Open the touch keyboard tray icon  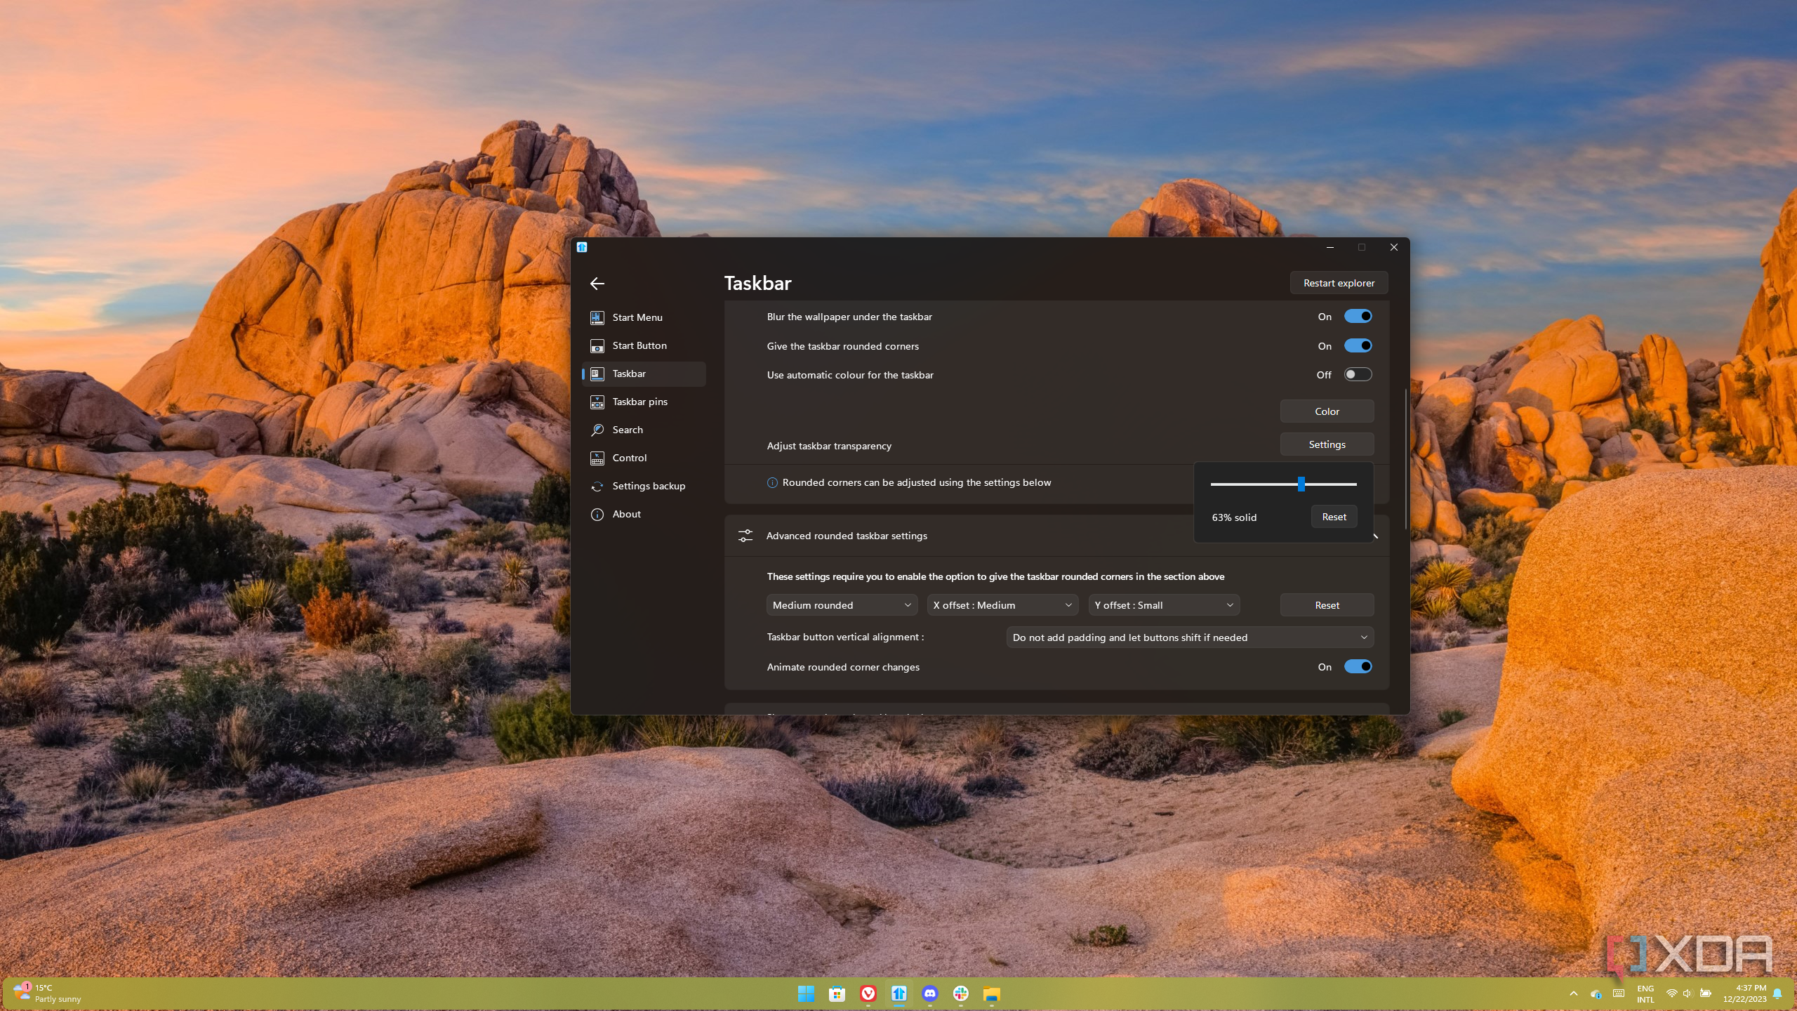[1619, 993]
